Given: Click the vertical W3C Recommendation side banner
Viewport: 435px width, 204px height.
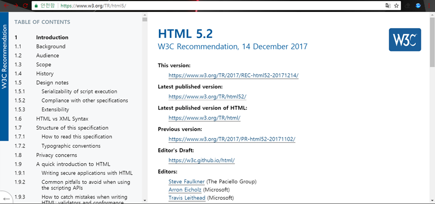Looking at the screenshot, I should pos(4,76).
